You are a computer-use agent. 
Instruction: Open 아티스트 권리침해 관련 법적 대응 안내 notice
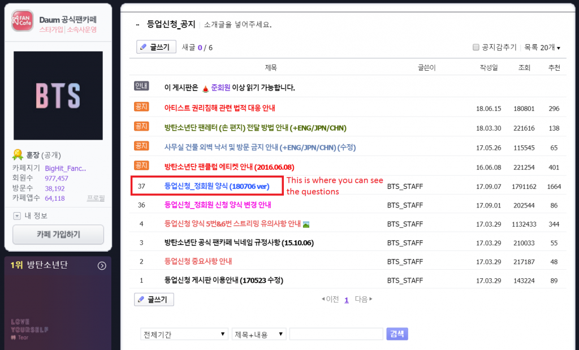click(x=219, y=107)
